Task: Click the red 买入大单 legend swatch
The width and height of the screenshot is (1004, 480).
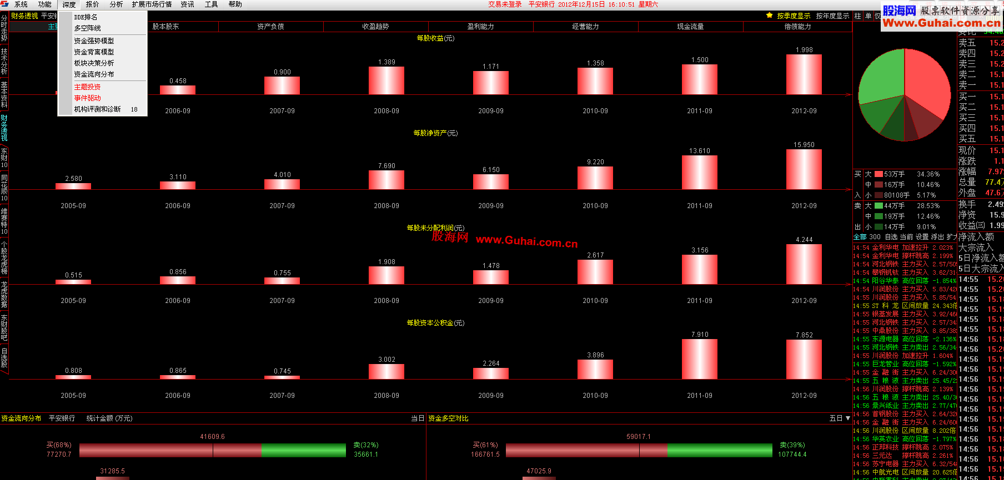Action: [x=878, y=174]
